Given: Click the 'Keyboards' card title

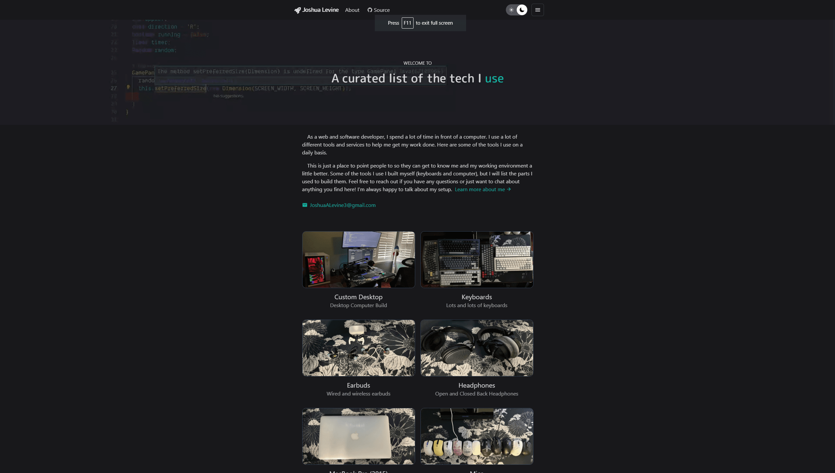Looking at the screenshot, I should [477, 297].
